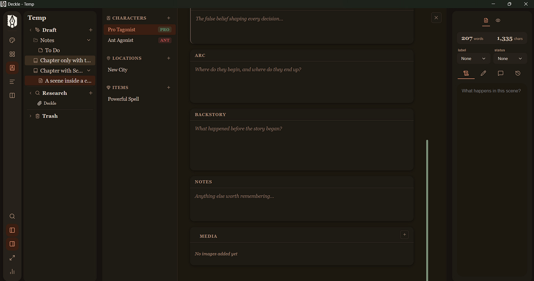The image size is (534, 281).
Task: Toggle preview with the eye icon
Action: (498, 21)
